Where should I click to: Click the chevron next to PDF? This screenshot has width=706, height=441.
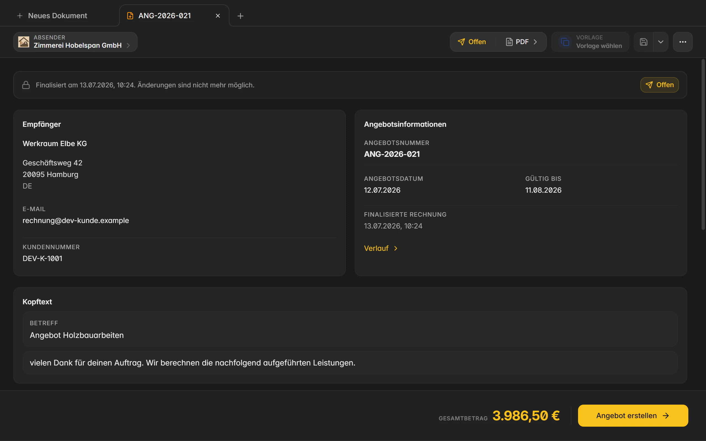[535, 42]
